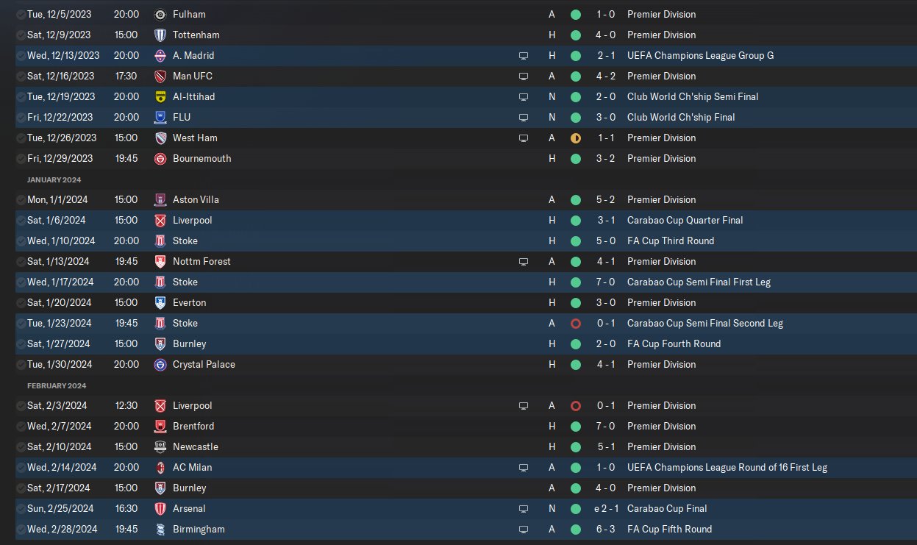Screen dimensions: 917x545
Task: Click the TV icon on the Birmingham fixture
Action: point(524,529)
